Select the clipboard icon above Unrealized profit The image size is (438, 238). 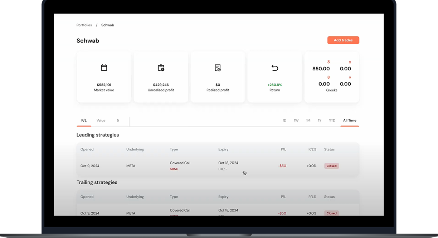pyautogui.click(x=161, y=68)
